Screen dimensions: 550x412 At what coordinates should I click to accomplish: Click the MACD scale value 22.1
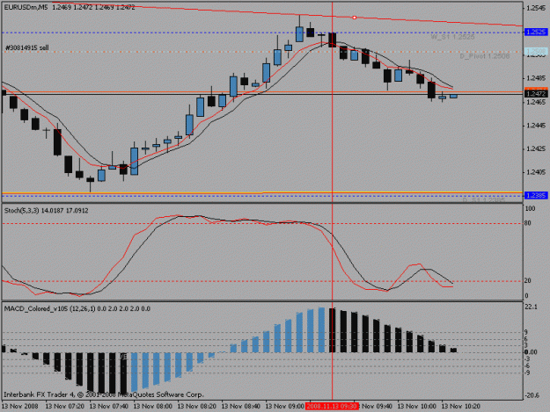pos(531,307)
